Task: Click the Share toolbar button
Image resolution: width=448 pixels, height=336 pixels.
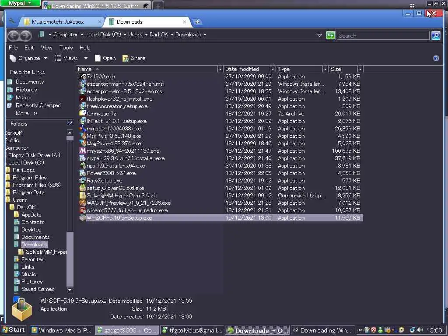Action: coord(134,58)
